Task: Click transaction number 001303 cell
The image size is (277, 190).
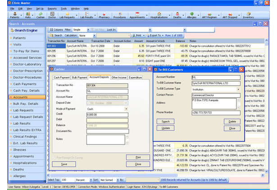Action: coord(56,46)
